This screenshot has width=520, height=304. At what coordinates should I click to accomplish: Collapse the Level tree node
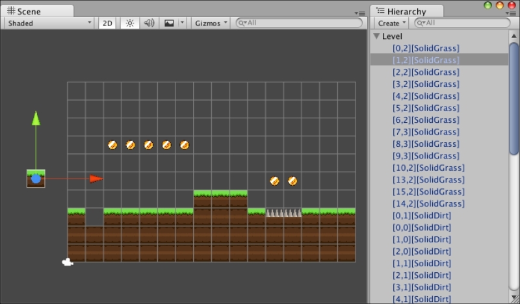click(x=376, y=36)
